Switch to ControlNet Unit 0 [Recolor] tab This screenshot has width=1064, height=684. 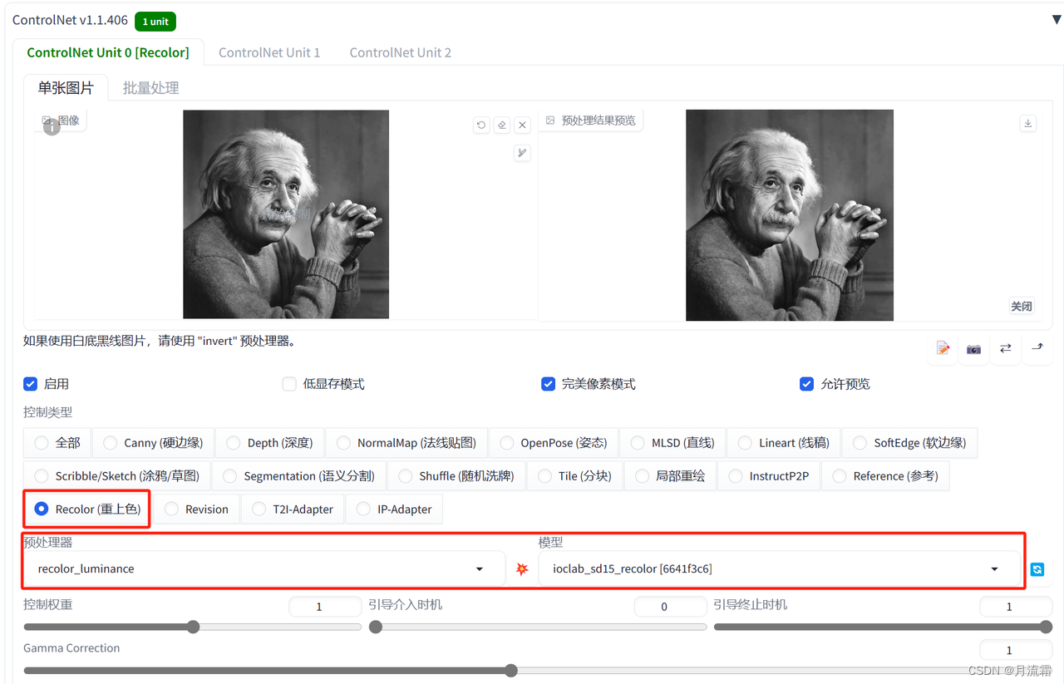108,52
